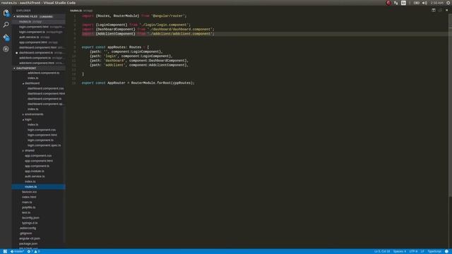This screenshot has width=452, height=254.
Task: Open favicon.ico in file tree
Action: 29,192
